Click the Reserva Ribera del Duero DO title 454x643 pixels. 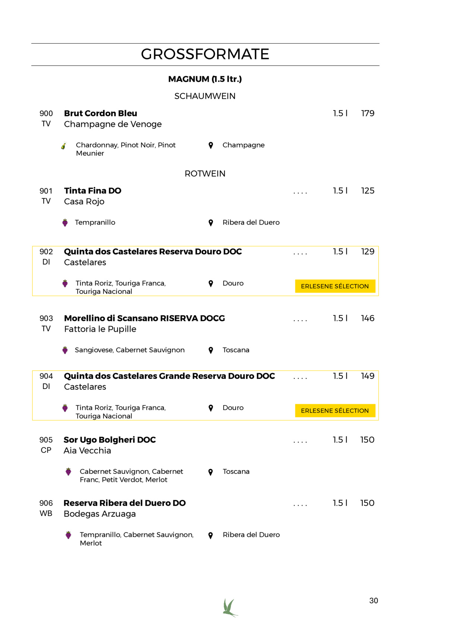pos(124,503)
